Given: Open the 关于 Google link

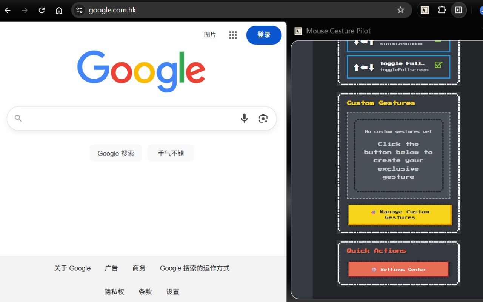Looking at the screenshot, I should coord(72,268).
